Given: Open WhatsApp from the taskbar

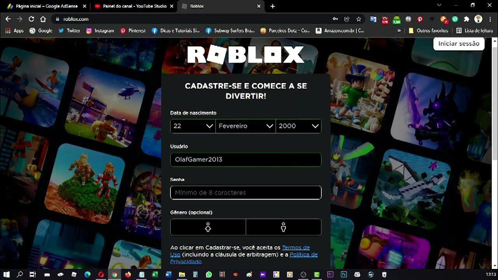Looking at the screenshot, I should coord(209,275).
